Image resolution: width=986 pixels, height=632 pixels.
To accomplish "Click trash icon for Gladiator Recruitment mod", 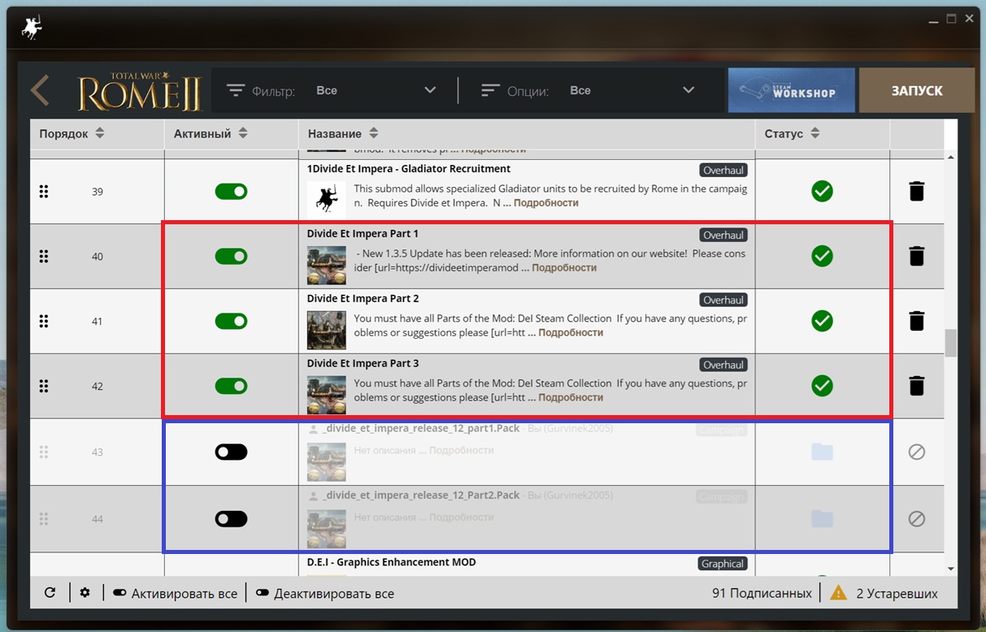I will point(916,191).
